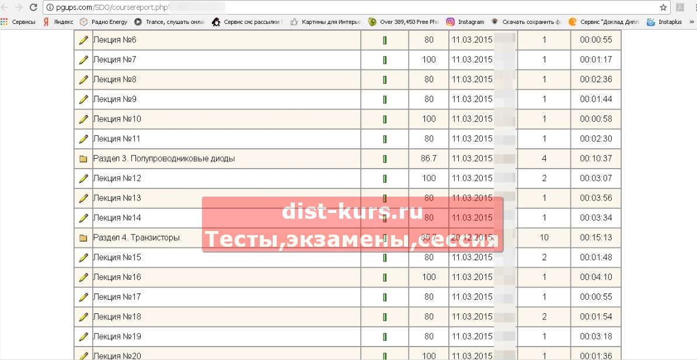Screen dimensions: 697x360
Task: Click the pgups.com address bar
Action: coord(350,8)
